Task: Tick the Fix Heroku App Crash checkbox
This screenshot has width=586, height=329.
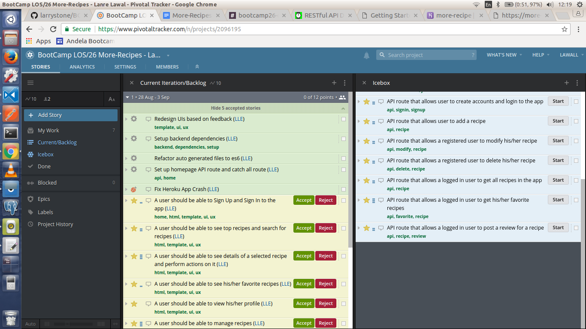Action: [344, 189]
